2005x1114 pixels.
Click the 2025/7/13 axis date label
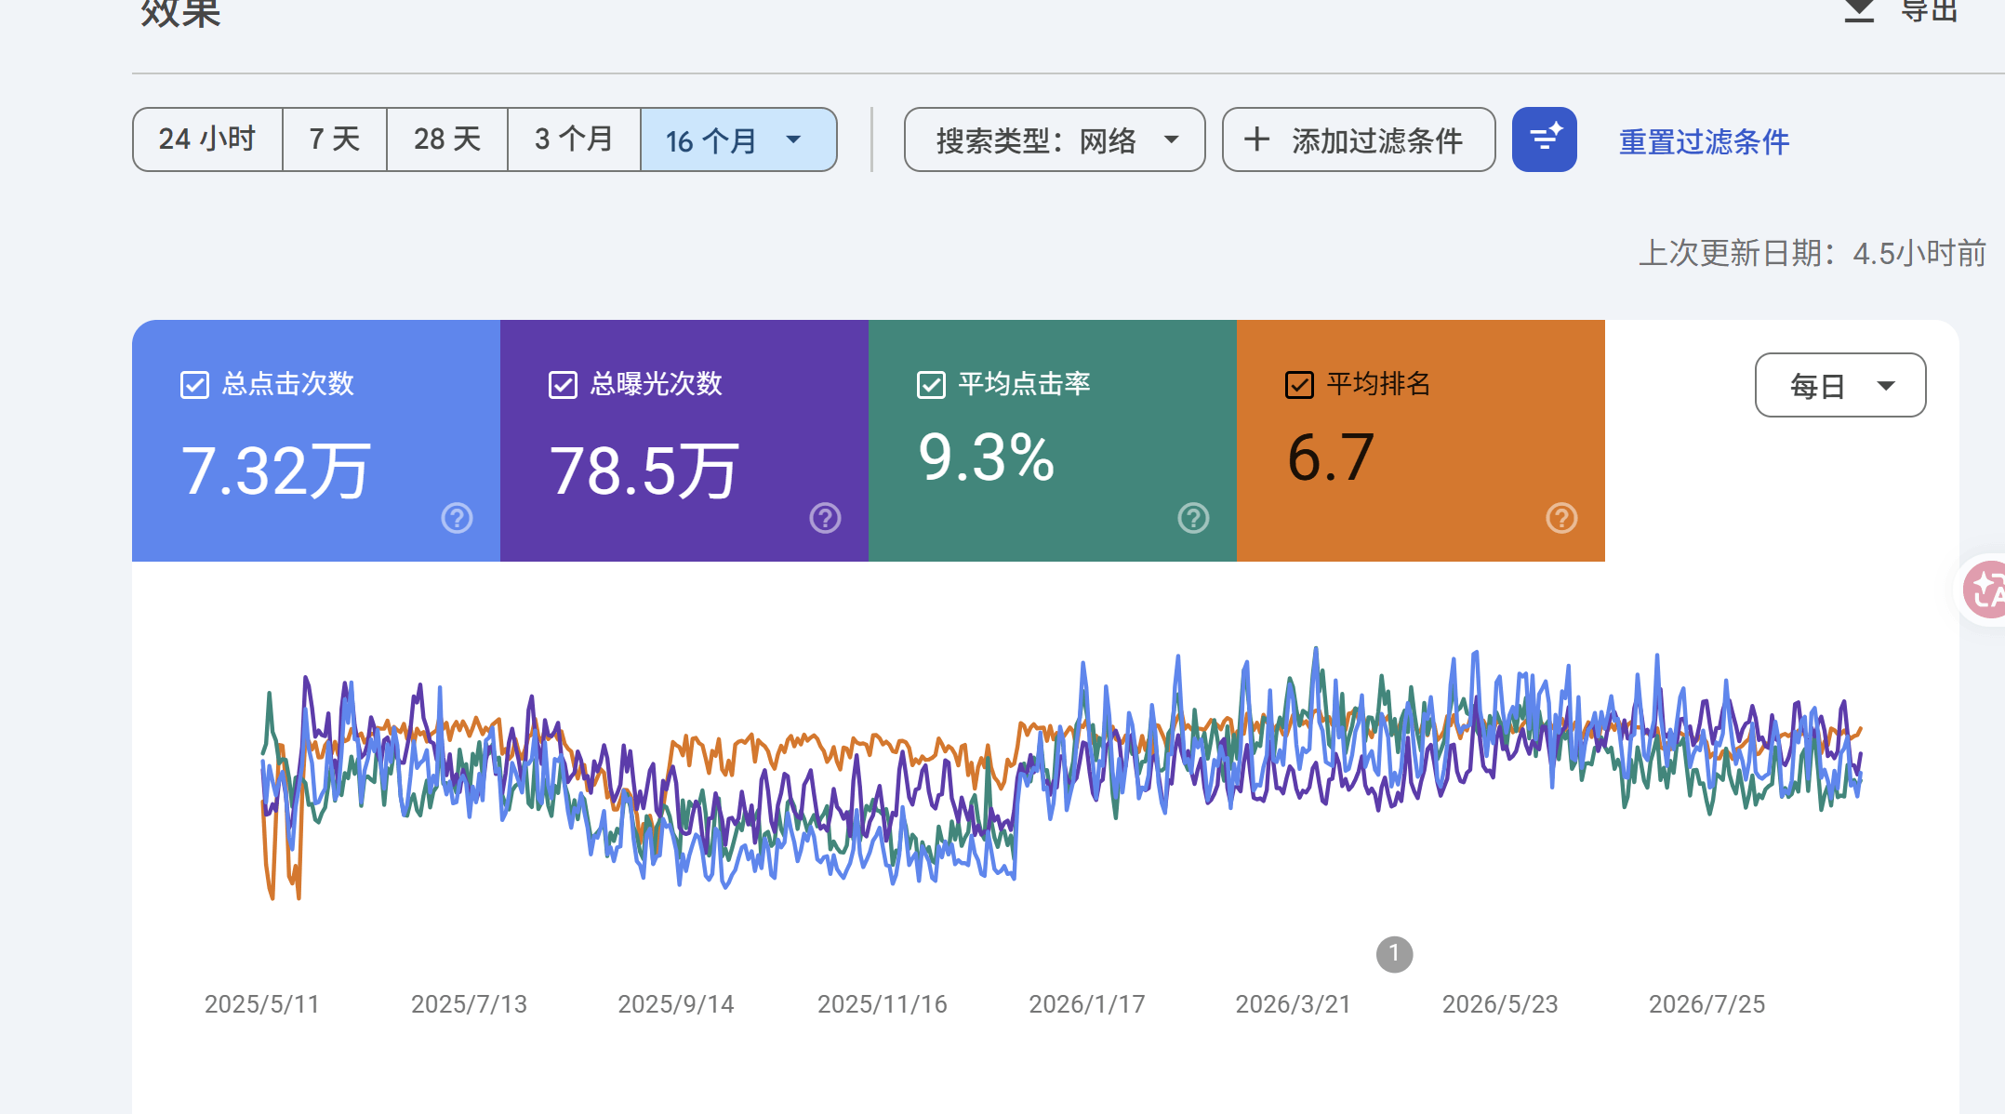[469, 1004]
